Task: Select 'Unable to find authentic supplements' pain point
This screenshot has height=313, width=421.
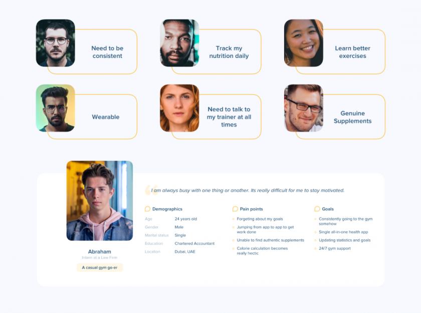Action: click(270, 240)
